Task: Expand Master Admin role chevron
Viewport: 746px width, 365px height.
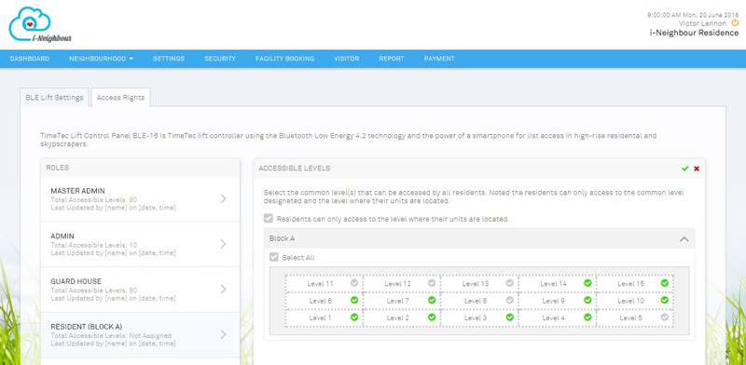Action: [x=224, y=198]
